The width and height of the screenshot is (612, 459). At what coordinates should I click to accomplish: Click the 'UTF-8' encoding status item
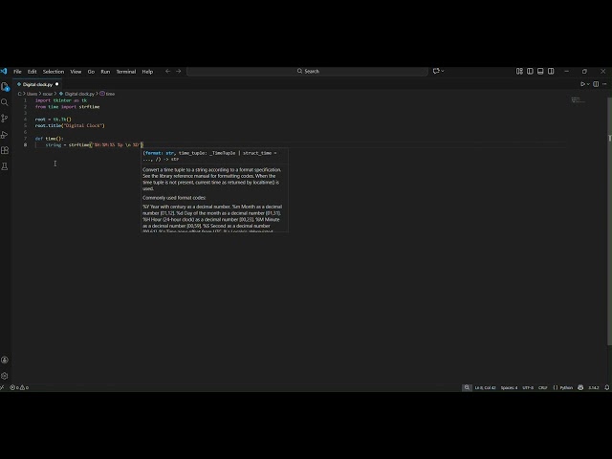click(x=528, y=387)
